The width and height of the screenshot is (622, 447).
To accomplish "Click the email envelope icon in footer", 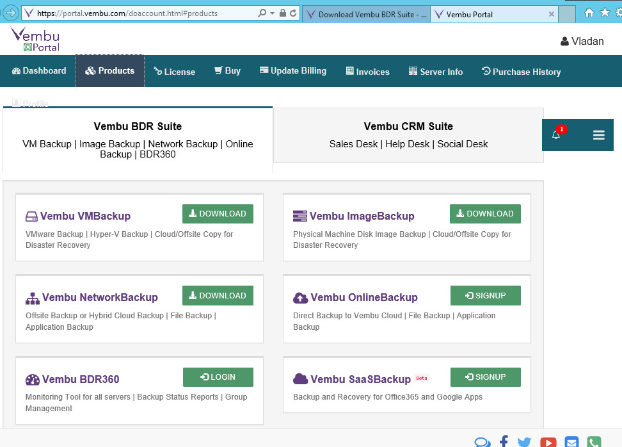I will (571, 442).
